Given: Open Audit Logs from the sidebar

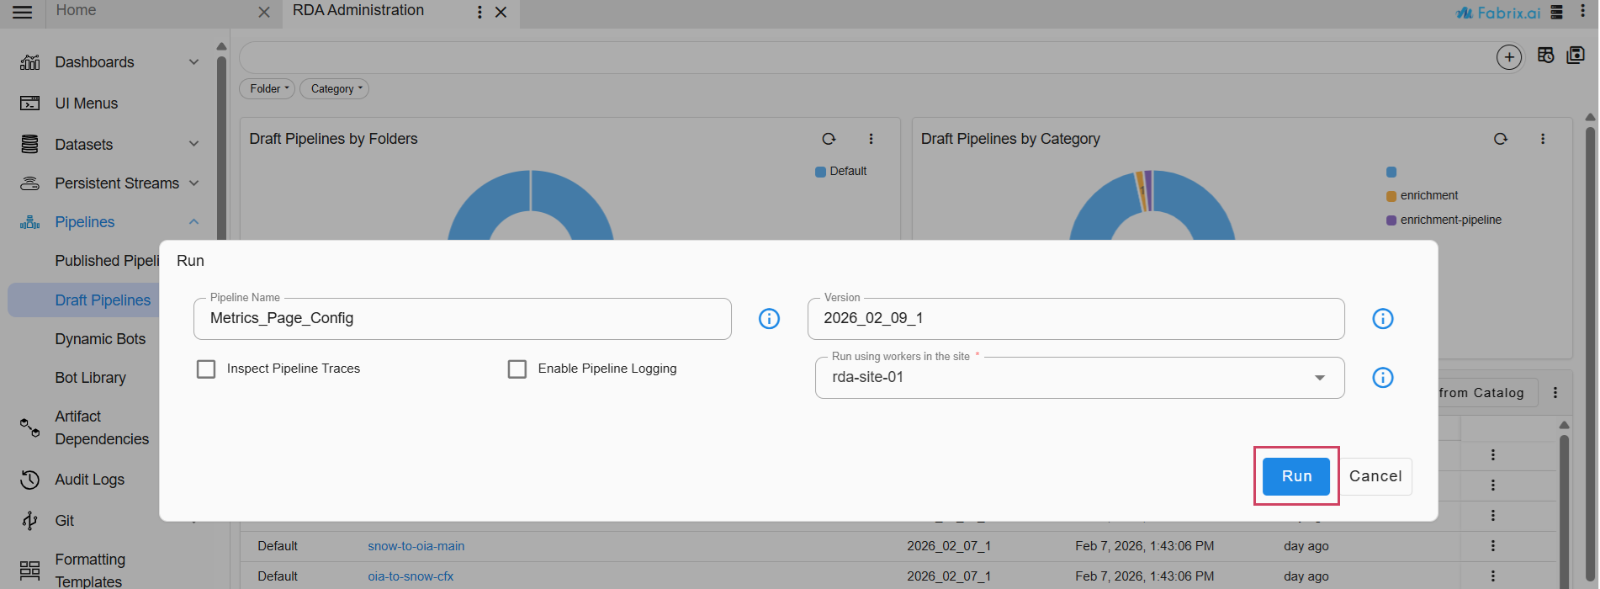Looking at the screenshot, I should [x=89, y=480].
